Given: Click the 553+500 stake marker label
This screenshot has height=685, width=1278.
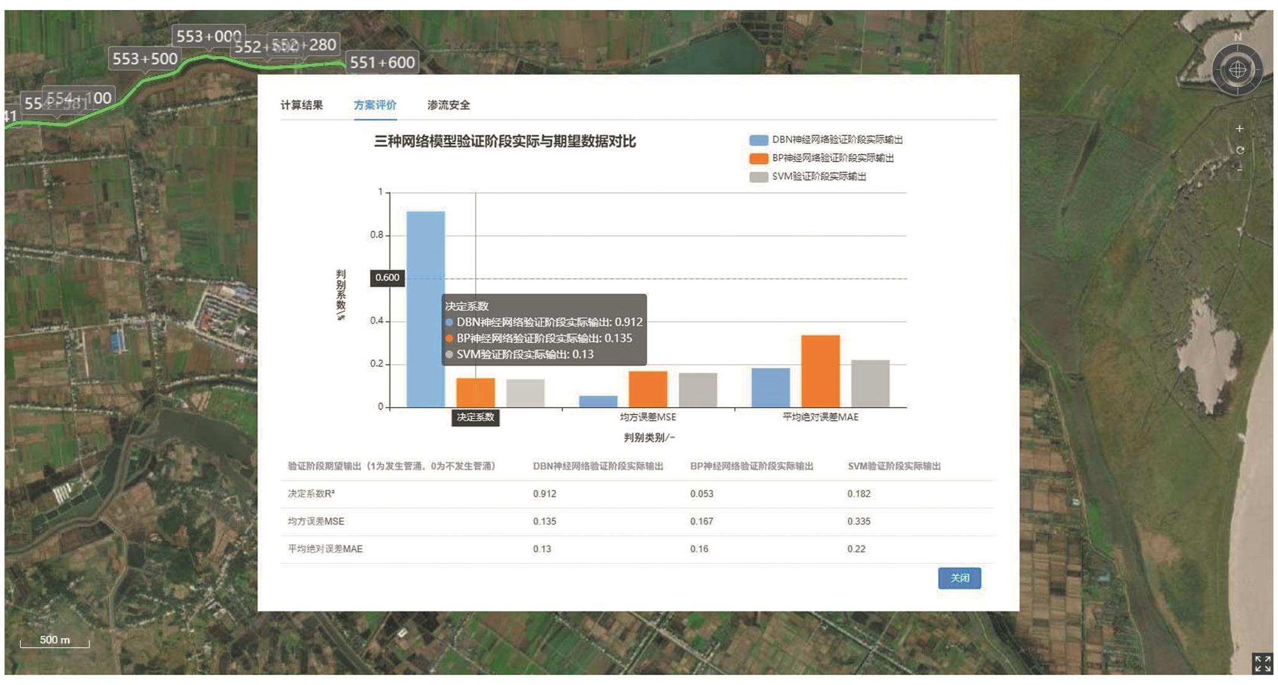Looking at the screenshot, I should [x=145, y=58].
